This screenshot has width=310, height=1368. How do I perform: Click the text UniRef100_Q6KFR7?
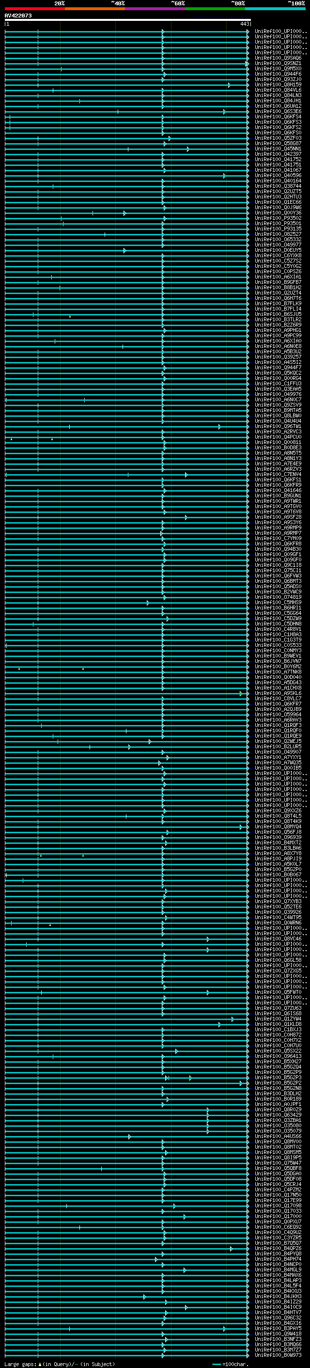point(278,704)
